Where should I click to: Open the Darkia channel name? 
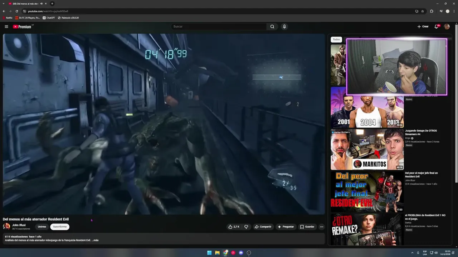[x=408, y=223]
